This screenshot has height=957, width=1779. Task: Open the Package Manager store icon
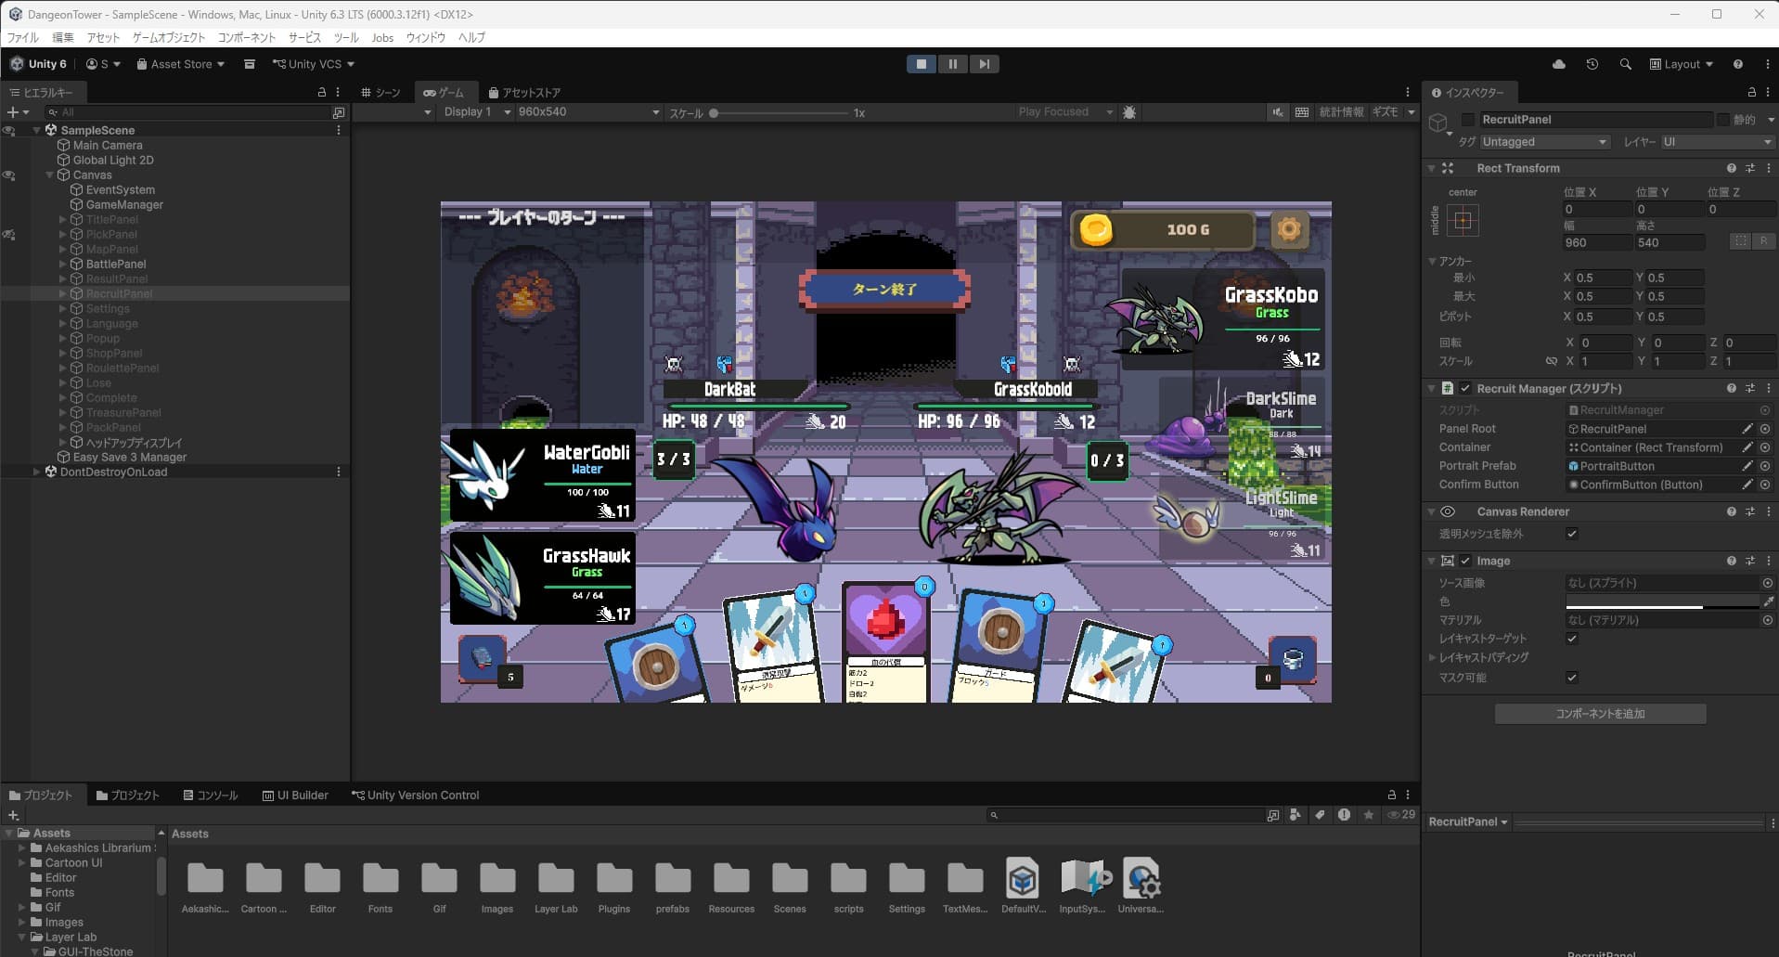pyautogui.click(x=250, y=64)
